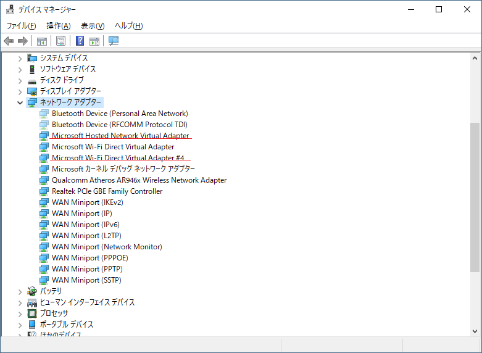This screenshot has width=482, height=353.
Task: Click icon beside WAN Miniport (SSTP)
Action: [x=44, y=280]
